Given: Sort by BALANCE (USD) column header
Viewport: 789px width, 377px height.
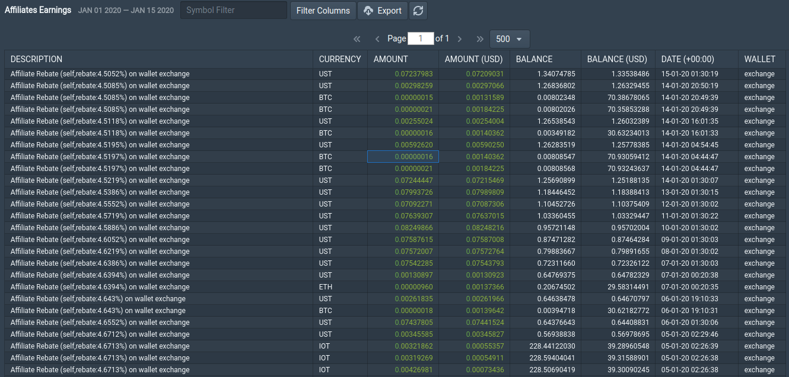Looking at the screenshot, I should pyautogui.click(x=618, y=59).
